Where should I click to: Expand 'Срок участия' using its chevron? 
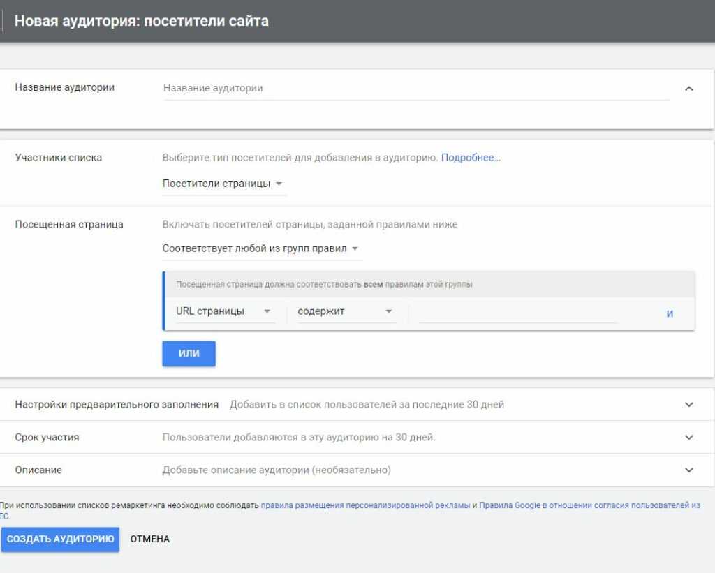click(x=688, y=438)
